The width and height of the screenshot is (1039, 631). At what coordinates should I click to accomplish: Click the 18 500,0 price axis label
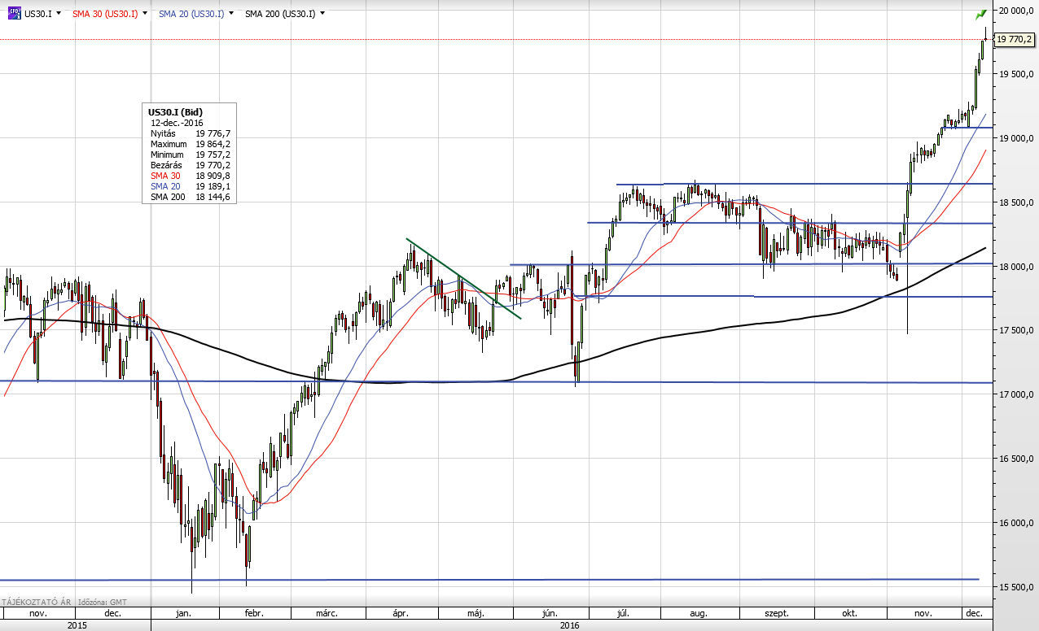(1016, 202)
